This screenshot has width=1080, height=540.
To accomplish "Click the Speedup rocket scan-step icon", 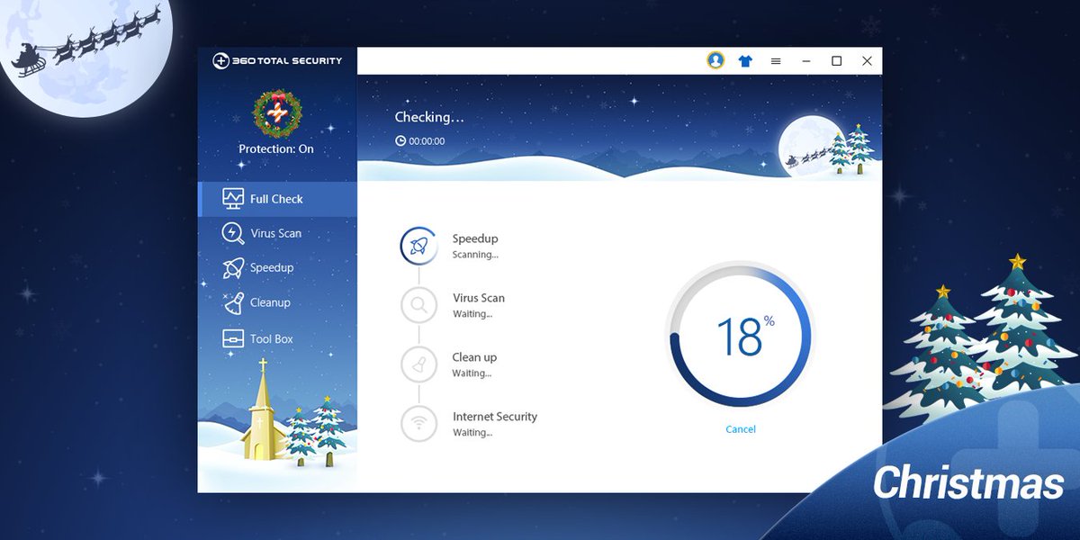I will [418, 246].
